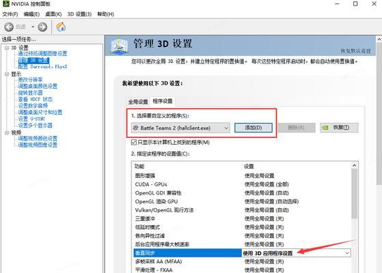Open 查看 HDCP 状态 task
382x273 pixels.
point(36,99)
